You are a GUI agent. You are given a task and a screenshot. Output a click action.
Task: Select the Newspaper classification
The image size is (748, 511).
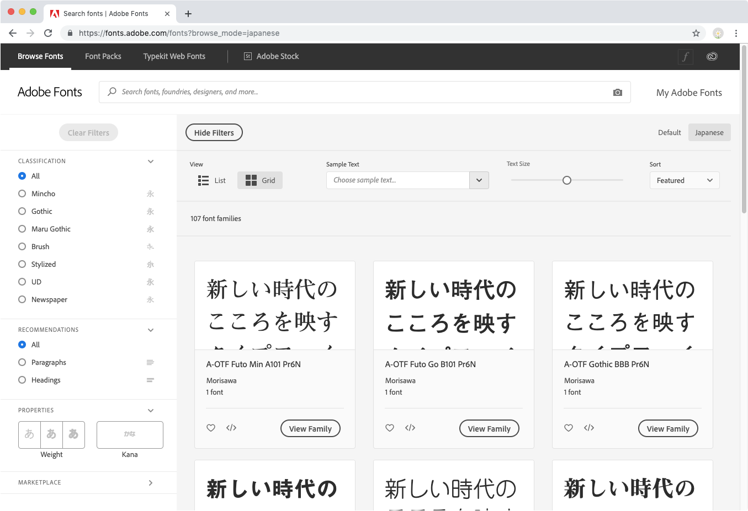[x=22, y=299]
